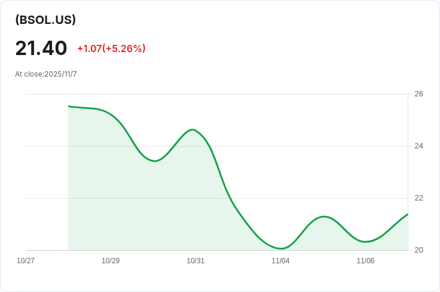Click the +1.07(+5.26%) change text
The image size is (440, 292).
[111, 48]
